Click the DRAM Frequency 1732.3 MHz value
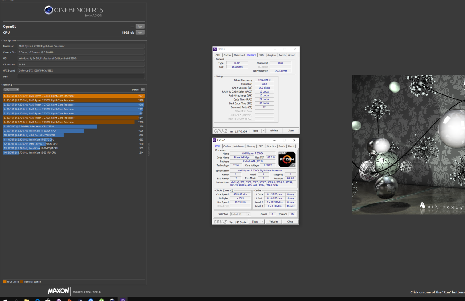 (x=264, y=80)
